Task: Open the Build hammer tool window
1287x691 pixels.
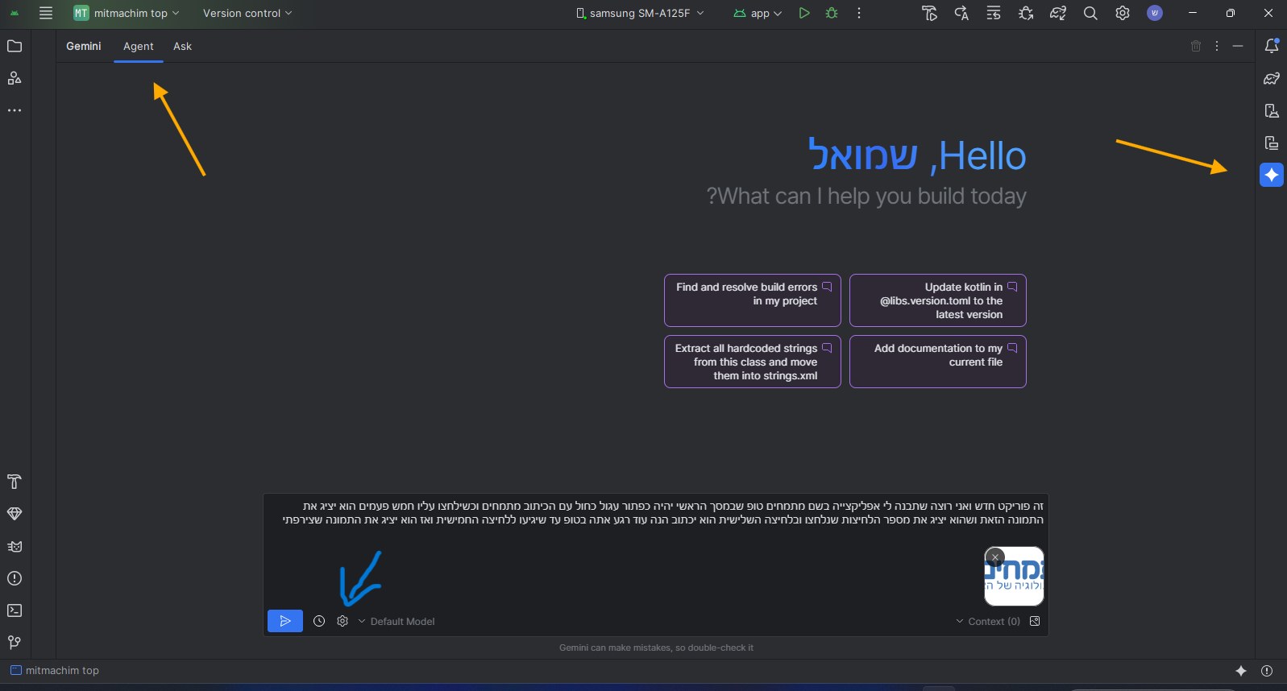Action: pyautogui.click(x=15, y=482)
